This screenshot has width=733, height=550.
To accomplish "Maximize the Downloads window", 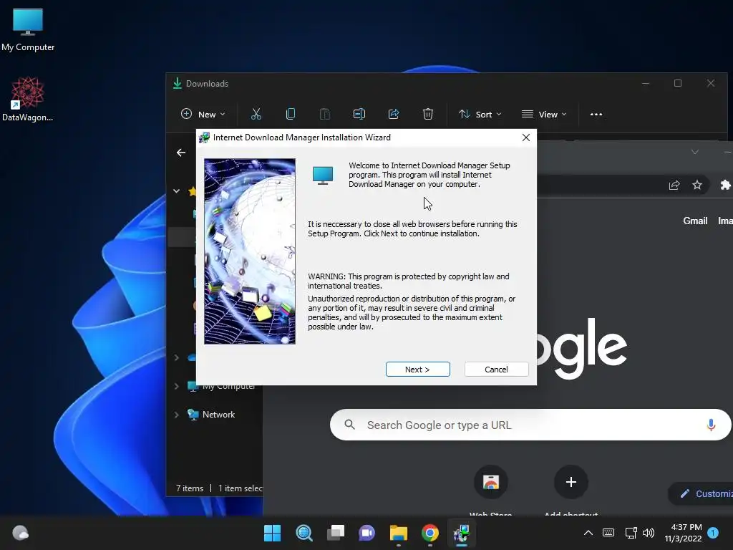I will [677, 83].
